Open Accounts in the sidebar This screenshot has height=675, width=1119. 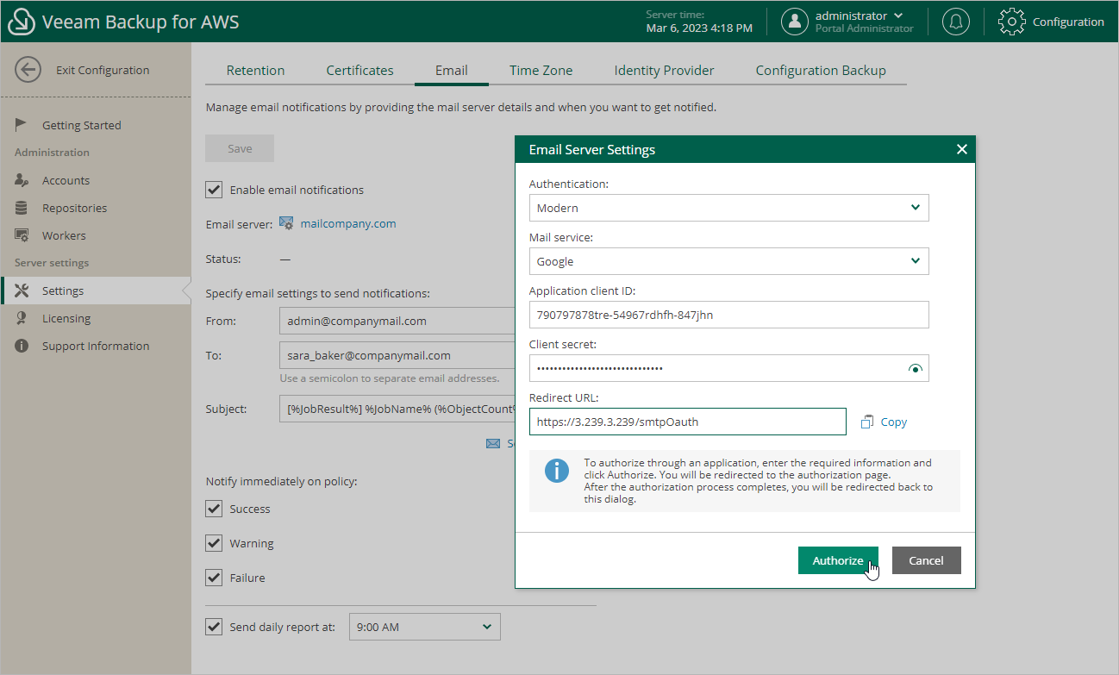[66, 180]
